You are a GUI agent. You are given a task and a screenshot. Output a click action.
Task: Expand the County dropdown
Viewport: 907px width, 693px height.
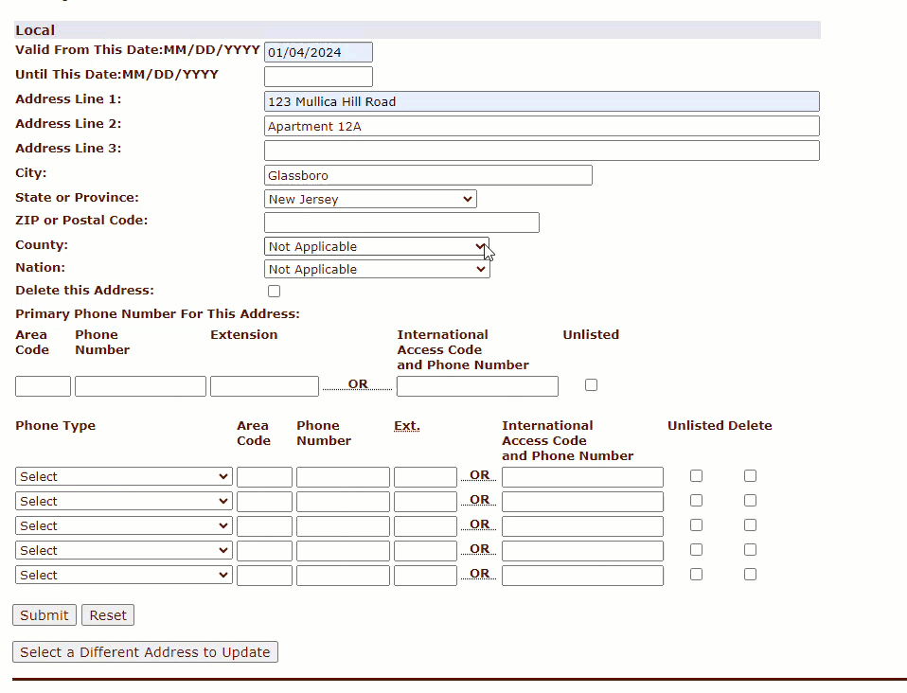[377, 246]
